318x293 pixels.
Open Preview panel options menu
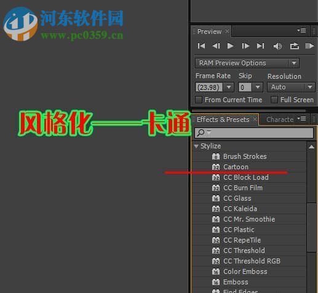point(301,31)
